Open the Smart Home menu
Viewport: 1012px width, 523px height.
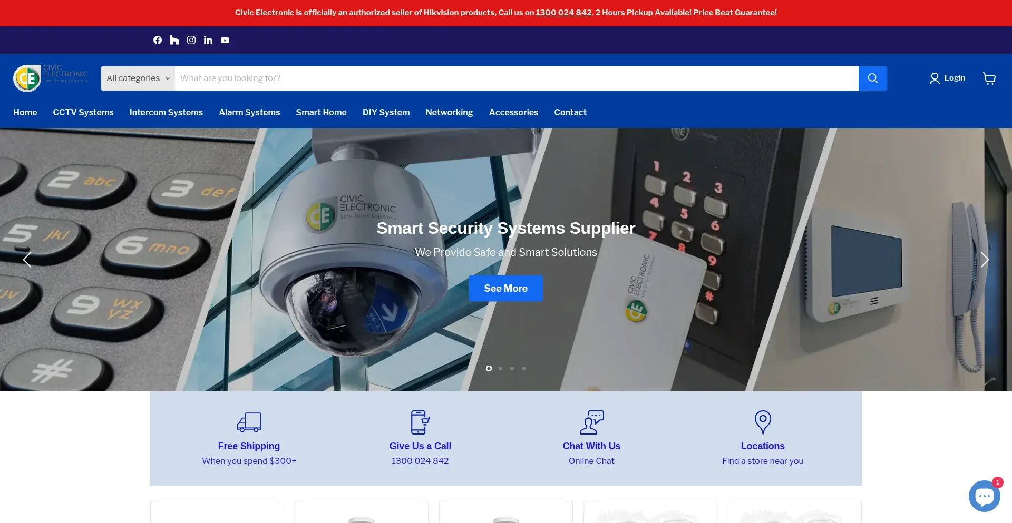(x=321, y=112)
